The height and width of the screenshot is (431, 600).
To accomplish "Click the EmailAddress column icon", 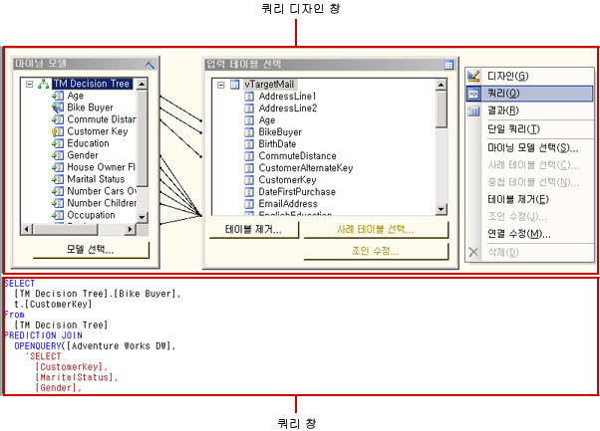I will [249, 204].
